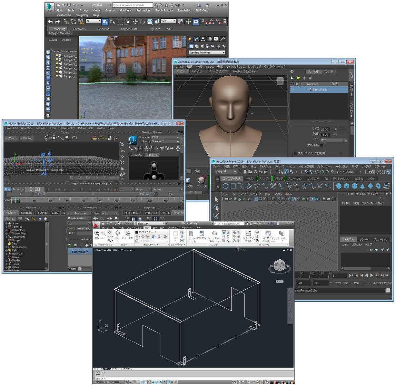Click the play forward button in Maya

click(372, 275)
